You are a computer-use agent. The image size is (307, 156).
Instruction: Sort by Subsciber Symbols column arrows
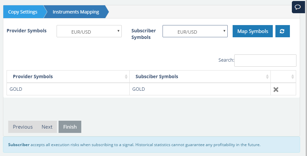(267, 77)
